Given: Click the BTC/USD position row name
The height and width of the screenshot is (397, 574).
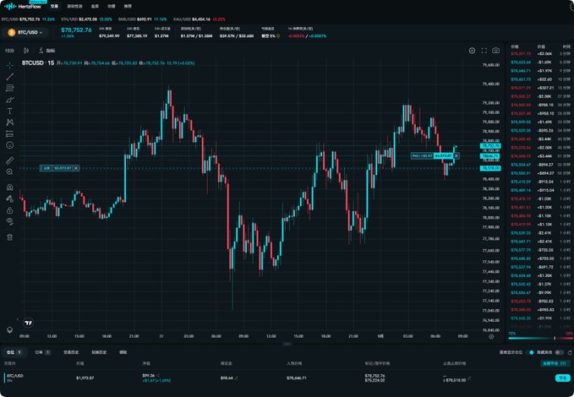Looking at the screenshot, I should coord(15,376).
